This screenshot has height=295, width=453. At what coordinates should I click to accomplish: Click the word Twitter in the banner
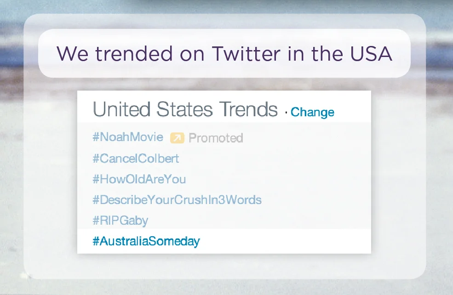coord(246,54)
